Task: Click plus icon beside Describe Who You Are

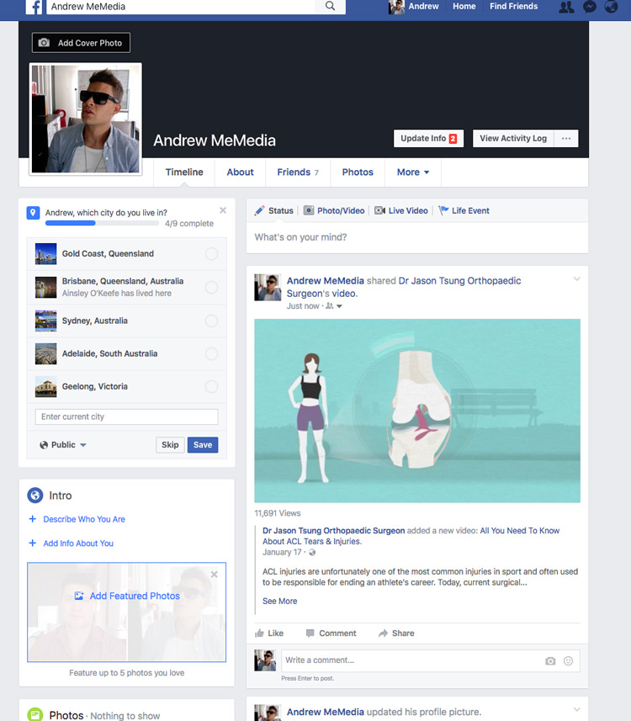Action: 32,519
